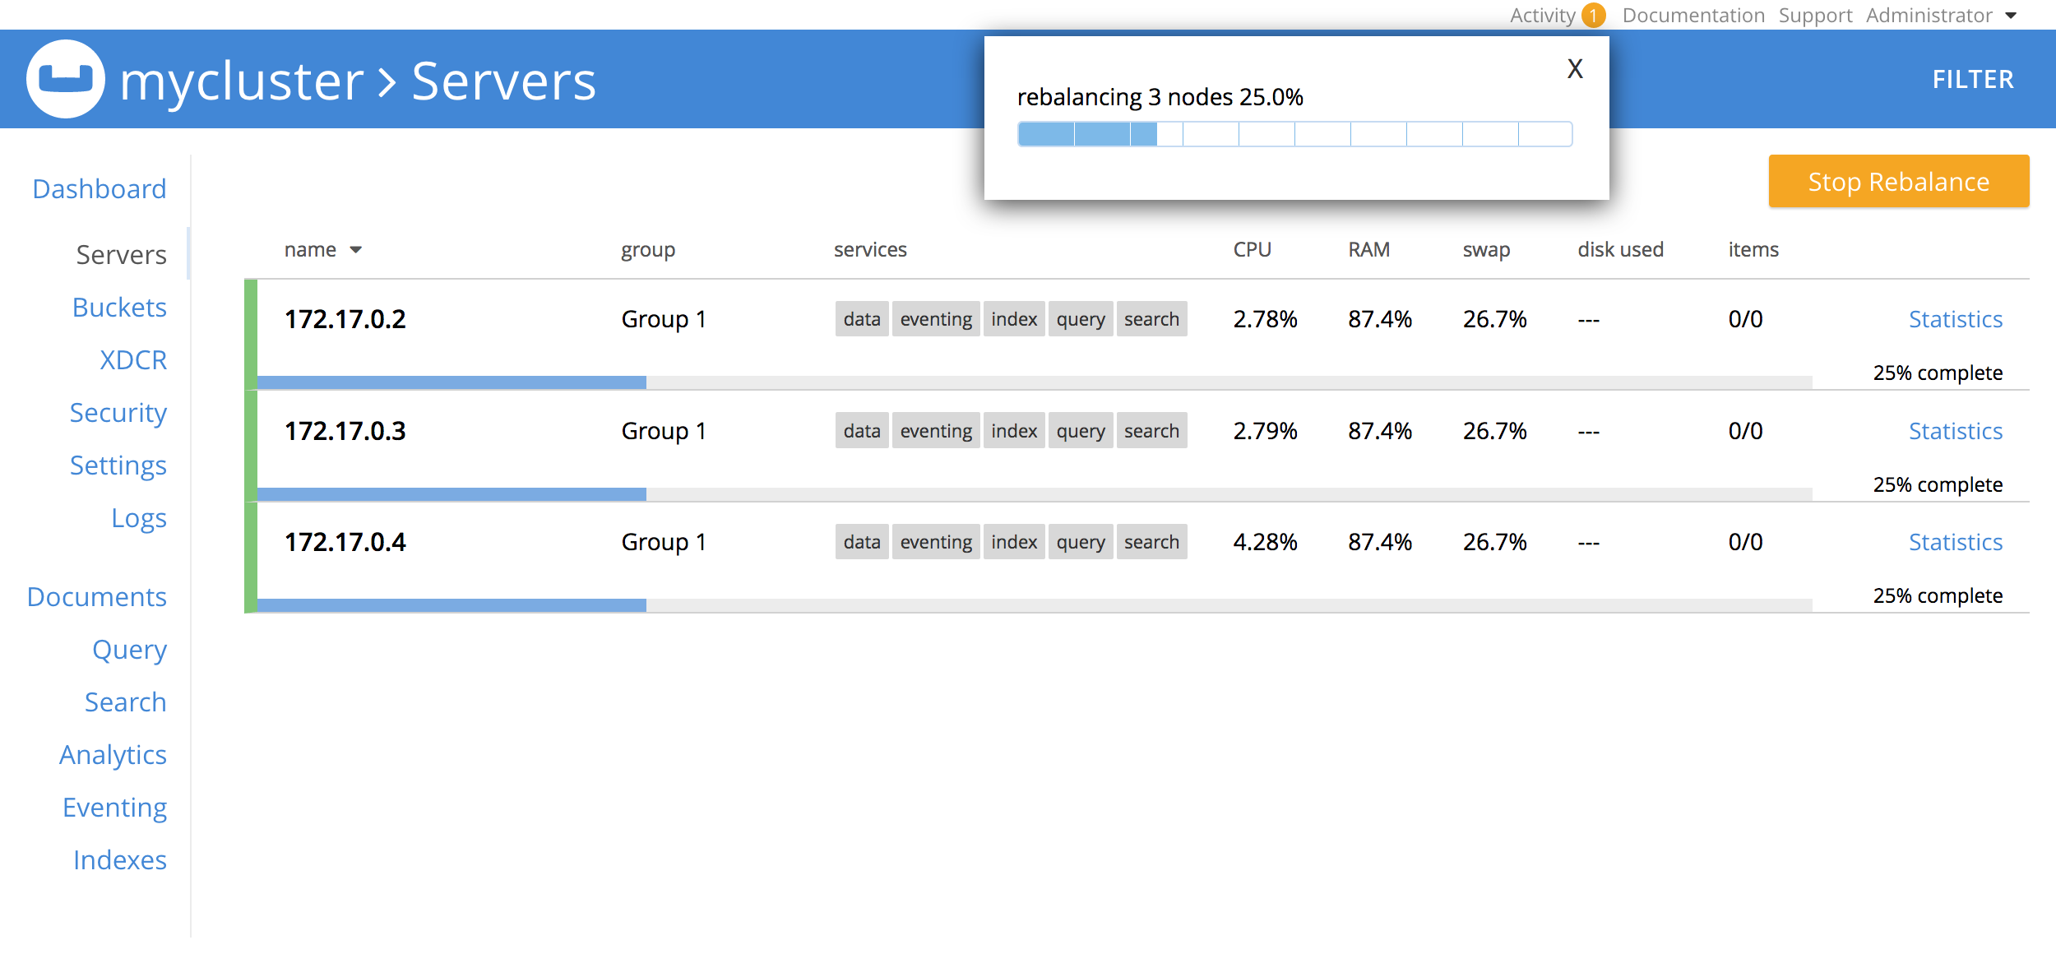Screen dimensions: 2056x954
Task: Open the FILTER control
Action: click(1972, 80)
